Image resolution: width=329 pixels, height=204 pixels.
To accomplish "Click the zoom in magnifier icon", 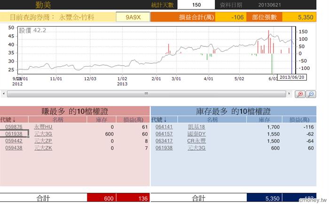I will pos(301,94).
